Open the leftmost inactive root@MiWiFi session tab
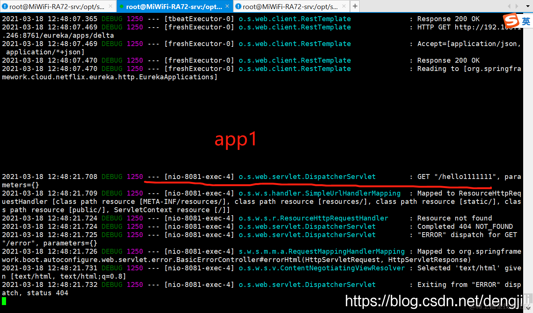 click(58, 6)
